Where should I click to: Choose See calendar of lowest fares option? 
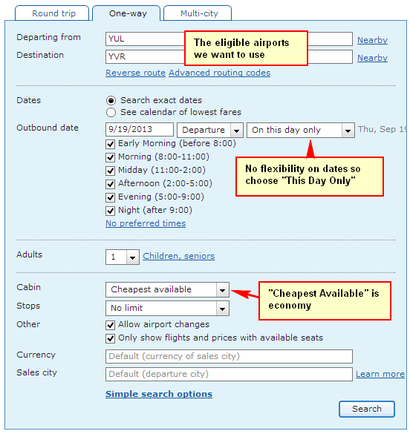(x=111, y=112)
